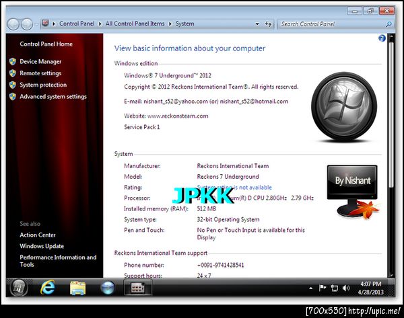Click the 512 MB memory value
Screen dimensions: 404x318
pyautogui.click(x=207, y=208)
